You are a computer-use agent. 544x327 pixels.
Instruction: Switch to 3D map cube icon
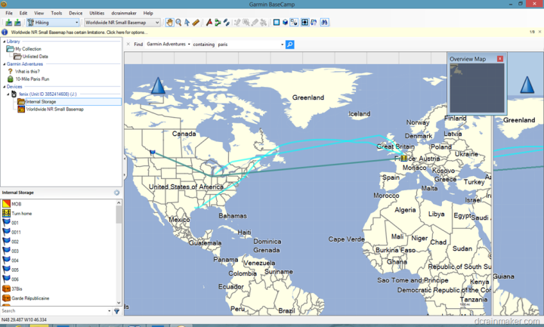[285, 23]
